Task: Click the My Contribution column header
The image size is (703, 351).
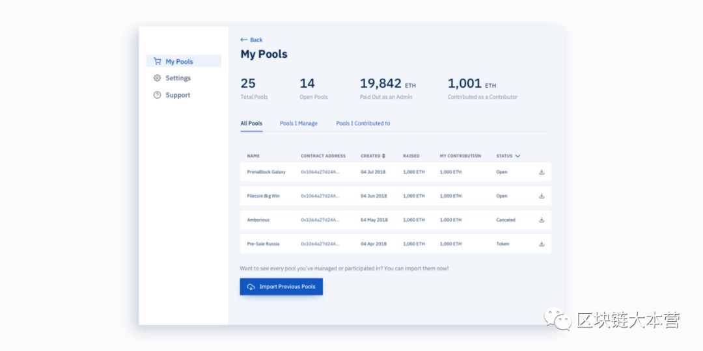Action: pos(460,156)
